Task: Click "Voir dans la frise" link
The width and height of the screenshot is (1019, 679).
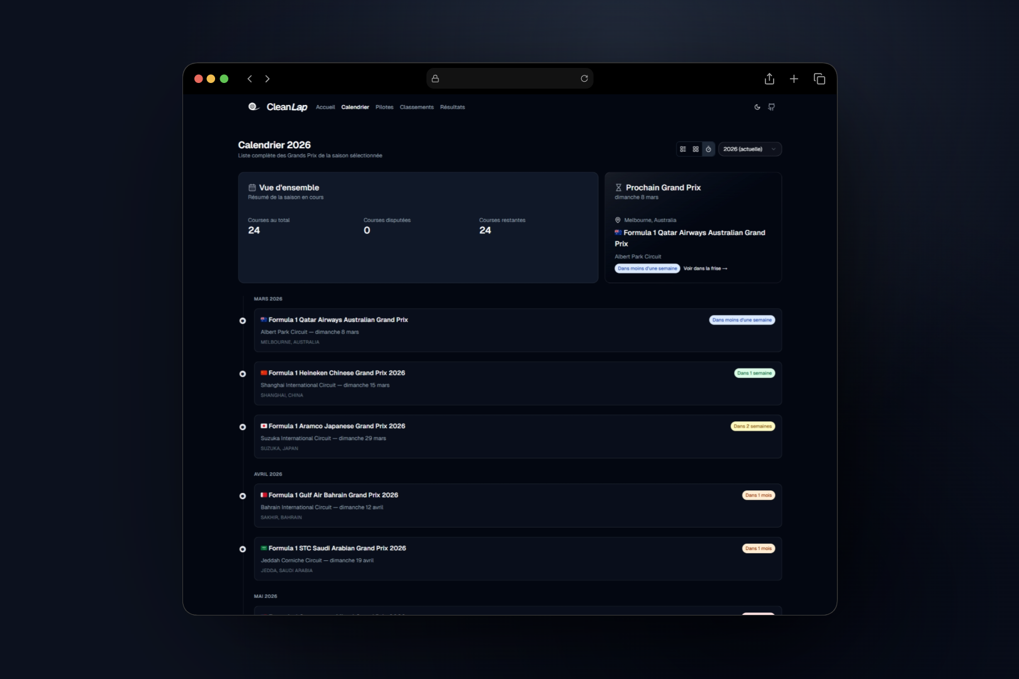Action: pyautogui.click(x=705, y=268)
